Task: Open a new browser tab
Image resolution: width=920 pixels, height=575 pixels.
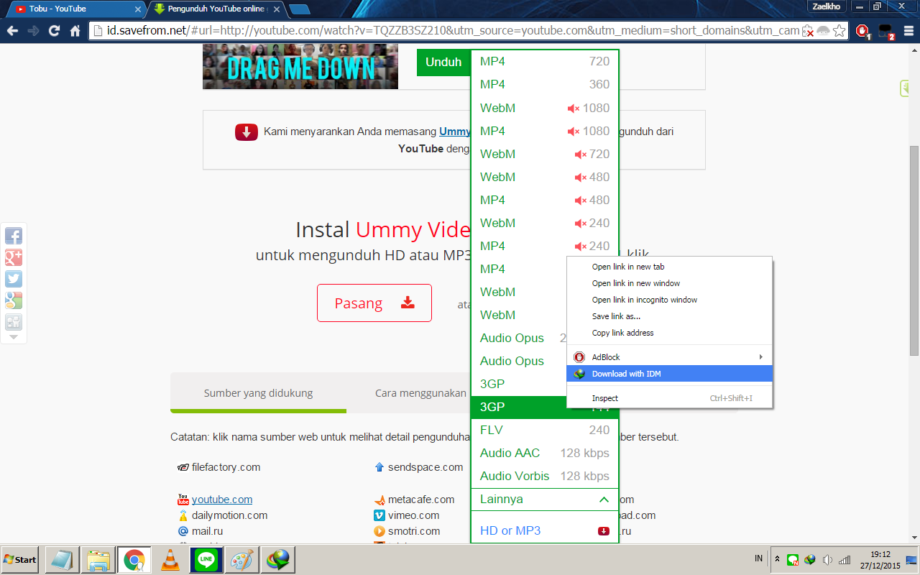Action: click(299, 9)
